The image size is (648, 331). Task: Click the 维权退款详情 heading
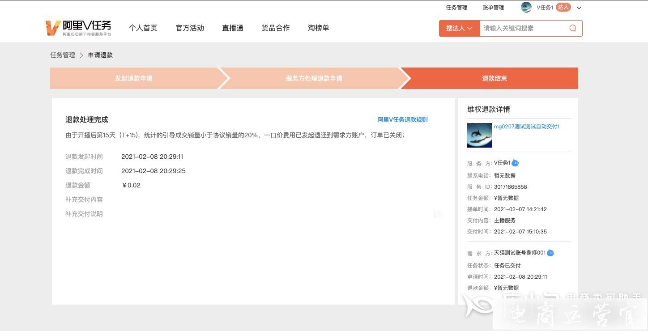489,109
